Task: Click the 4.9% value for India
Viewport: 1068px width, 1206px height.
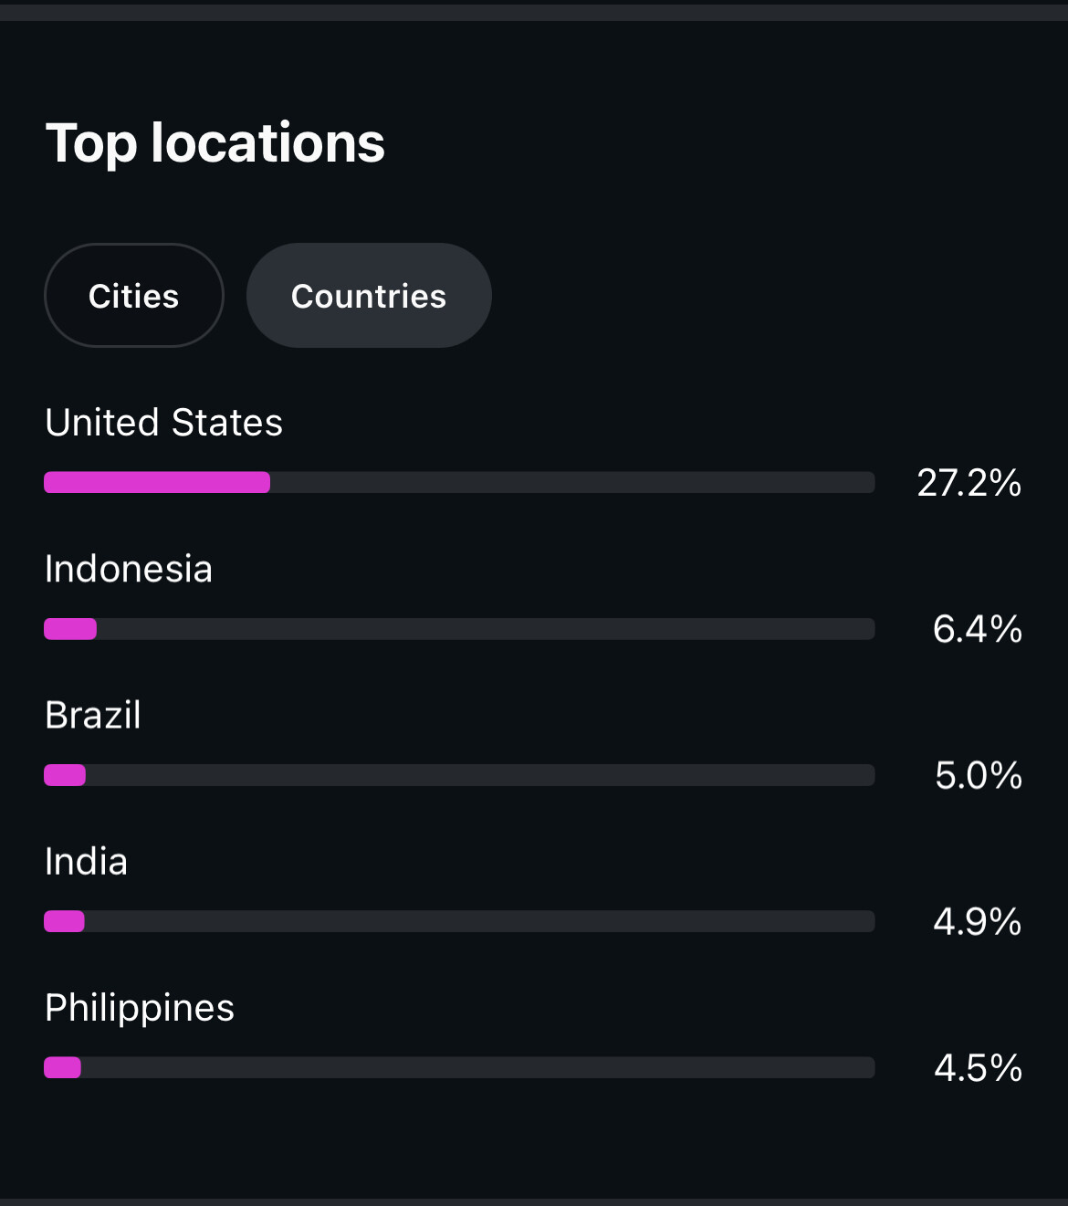Action: pos(977,922)
